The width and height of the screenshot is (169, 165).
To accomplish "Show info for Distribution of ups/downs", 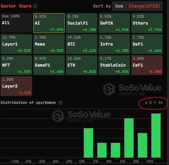I will tap(61, 103).
